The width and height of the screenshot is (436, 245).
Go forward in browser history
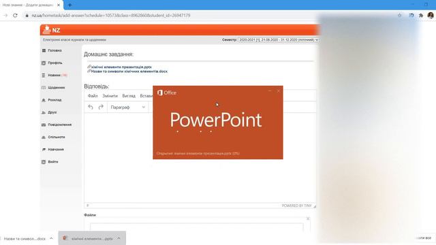click(x=5, y=16)
